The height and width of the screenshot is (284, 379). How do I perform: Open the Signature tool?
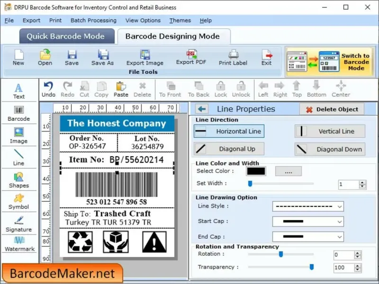pyautogui.click(x=18, y=224)
